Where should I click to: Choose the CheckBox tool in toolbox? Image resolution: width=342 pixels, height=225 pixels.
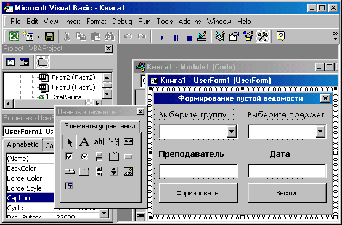tap(70, 157)
